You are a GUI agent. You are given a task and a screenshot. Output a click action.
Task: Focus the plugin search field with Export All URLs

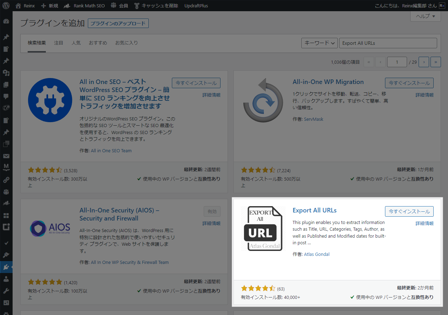click(388, 43)
